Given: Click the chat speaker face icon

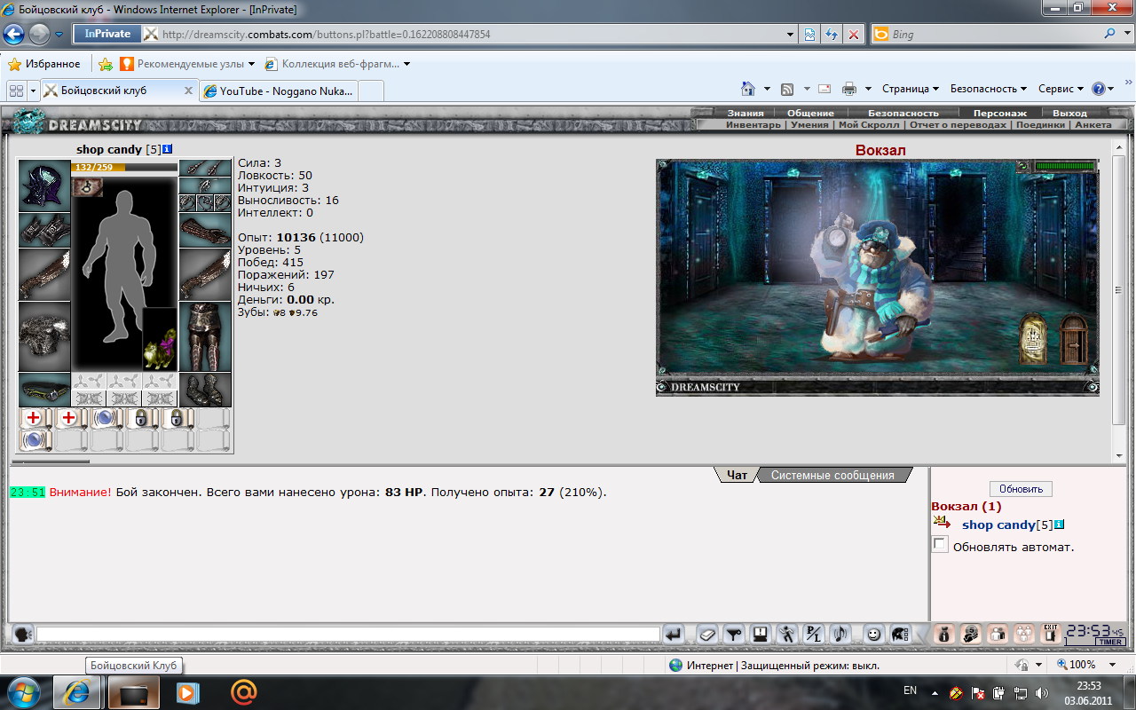Looking at the screenshot, I should 22,634.
